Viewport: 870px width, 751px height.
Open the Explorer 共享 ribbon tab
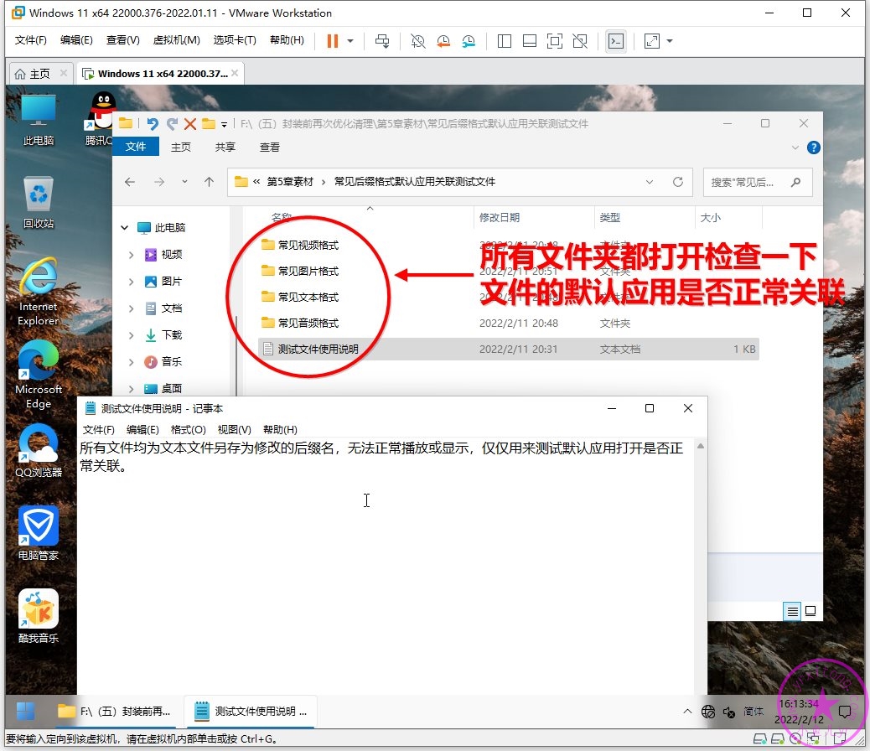(x=225, y=147)
